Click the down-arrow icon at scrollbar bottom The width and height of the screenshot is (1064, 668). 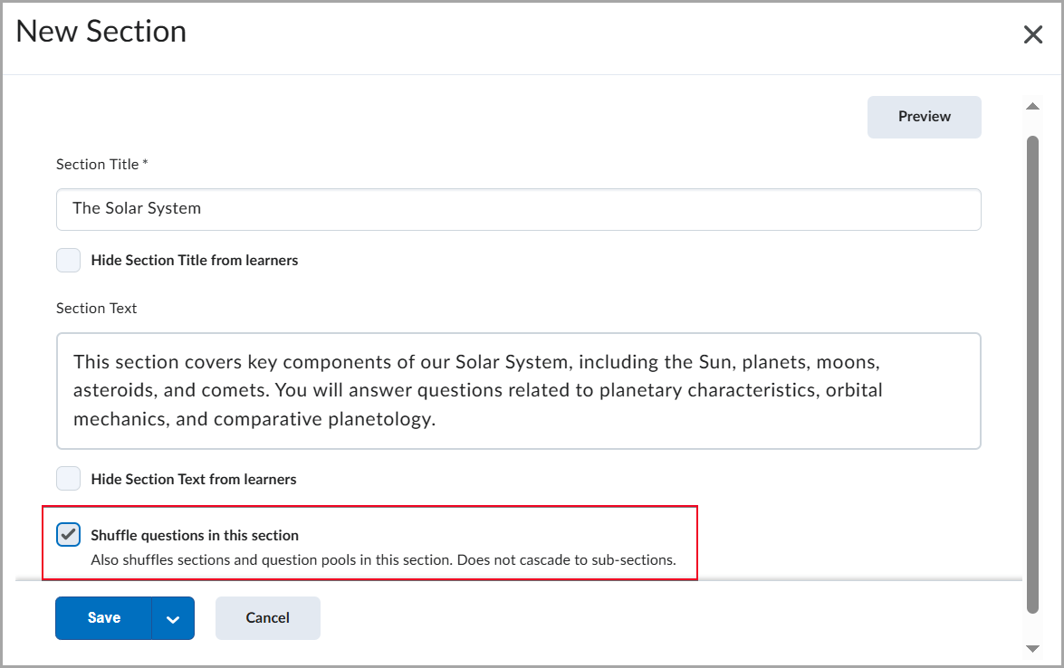tap(1033, 649)
